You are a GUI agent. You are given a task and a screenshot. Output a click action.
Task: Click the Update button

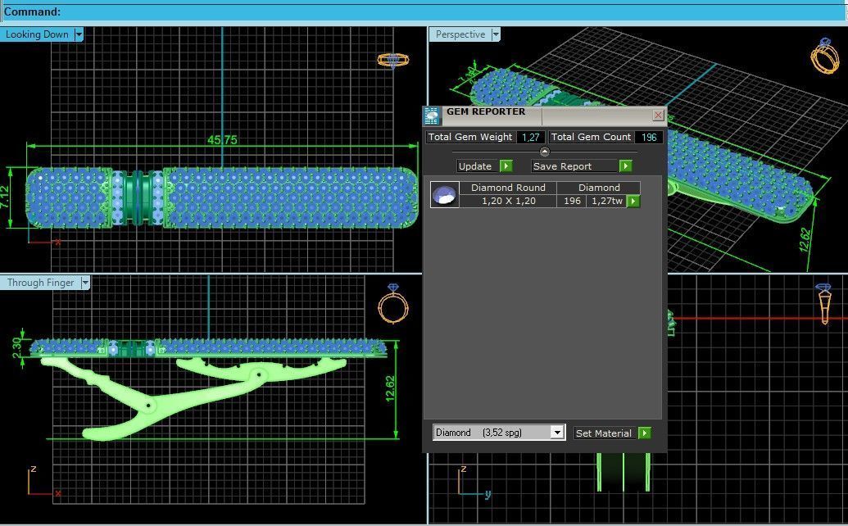pyautogui.click(x=478, y=166)
